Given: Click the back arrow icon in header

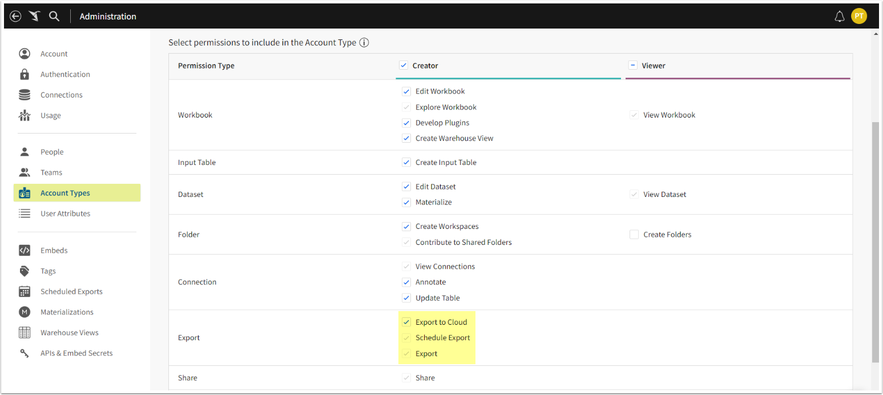Looking at the screenshot, I should click(15, 17).
